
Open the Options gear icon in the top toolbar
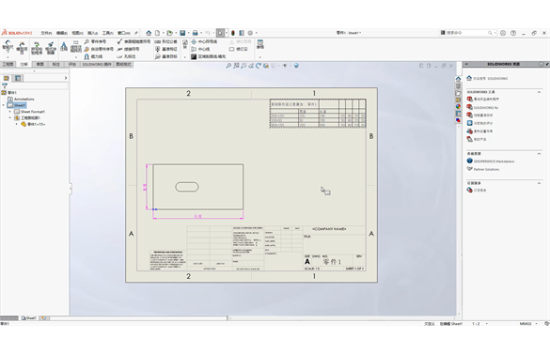250,33
